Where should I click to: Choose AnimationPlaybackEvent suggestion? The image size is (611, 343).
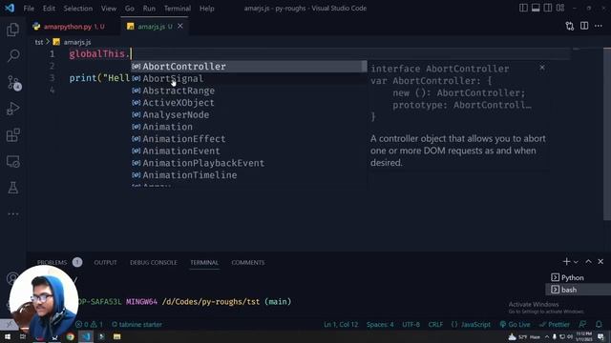pyautogui.click(x=248, y=163)
